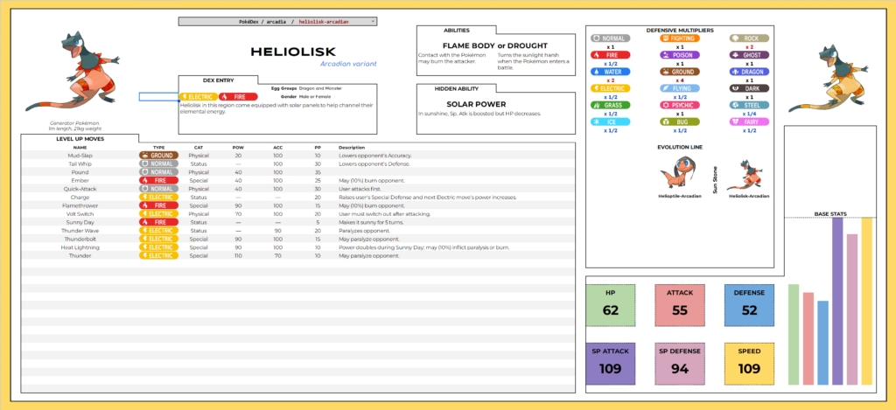Click the purple Sp Attack 109 stat box
The width and height of the screenshot is (896, 410).
click(x=610, y=364)
